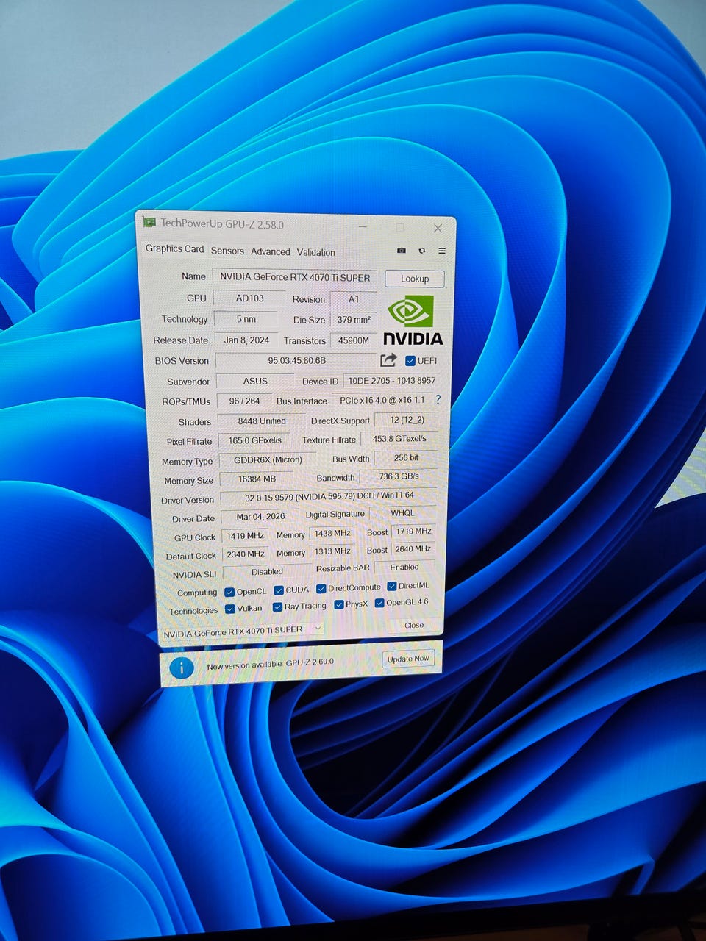
Task: Click the Resizable BAR value Enabled
Action: (404, 567)
